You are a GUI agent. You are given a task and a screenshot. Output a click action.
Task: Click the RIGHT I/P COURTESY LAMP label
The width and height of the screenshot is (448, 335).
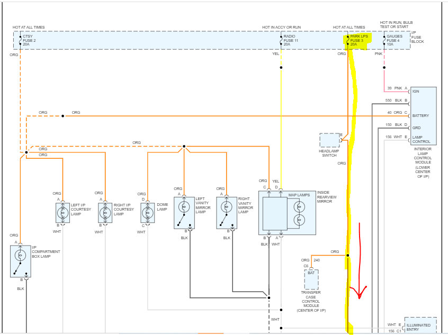[124, 210]
